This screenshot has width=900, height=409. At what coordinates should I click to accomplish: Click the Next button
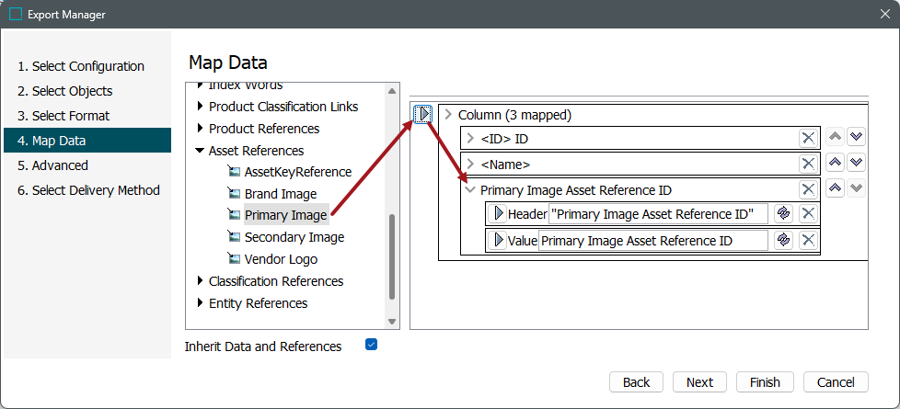click(x=699, y=382)
